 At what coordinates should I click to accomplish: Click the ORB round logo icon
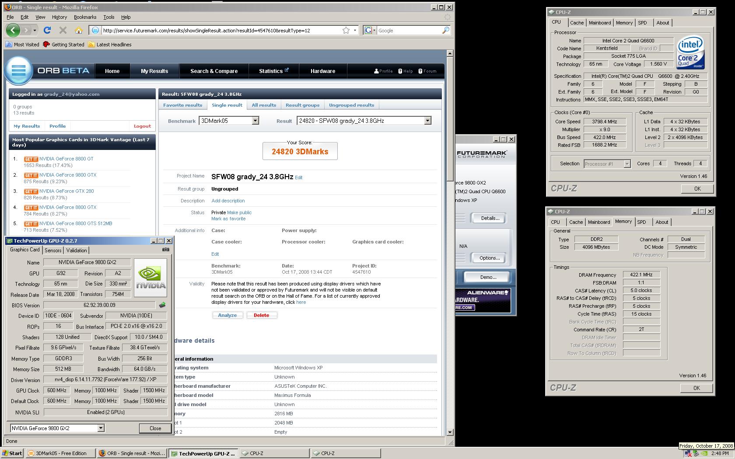click(19, 70)
